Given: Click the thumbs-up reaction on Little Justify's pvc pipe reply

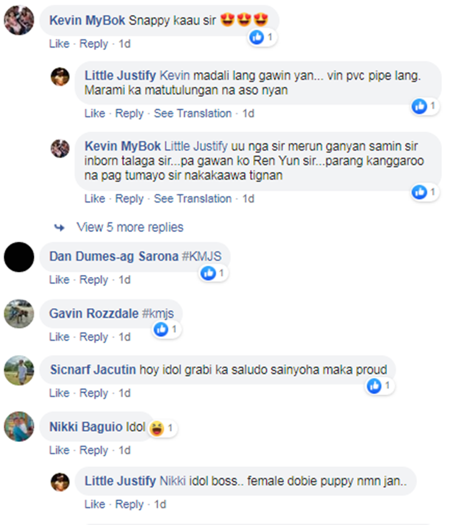Looking at the screenshot, I should (x=420, y=106).
